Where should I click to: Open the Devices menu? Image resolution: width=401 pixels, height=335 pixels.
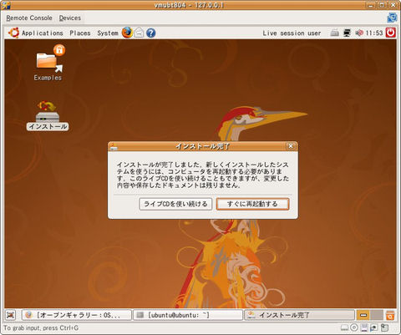pos(70,18)
